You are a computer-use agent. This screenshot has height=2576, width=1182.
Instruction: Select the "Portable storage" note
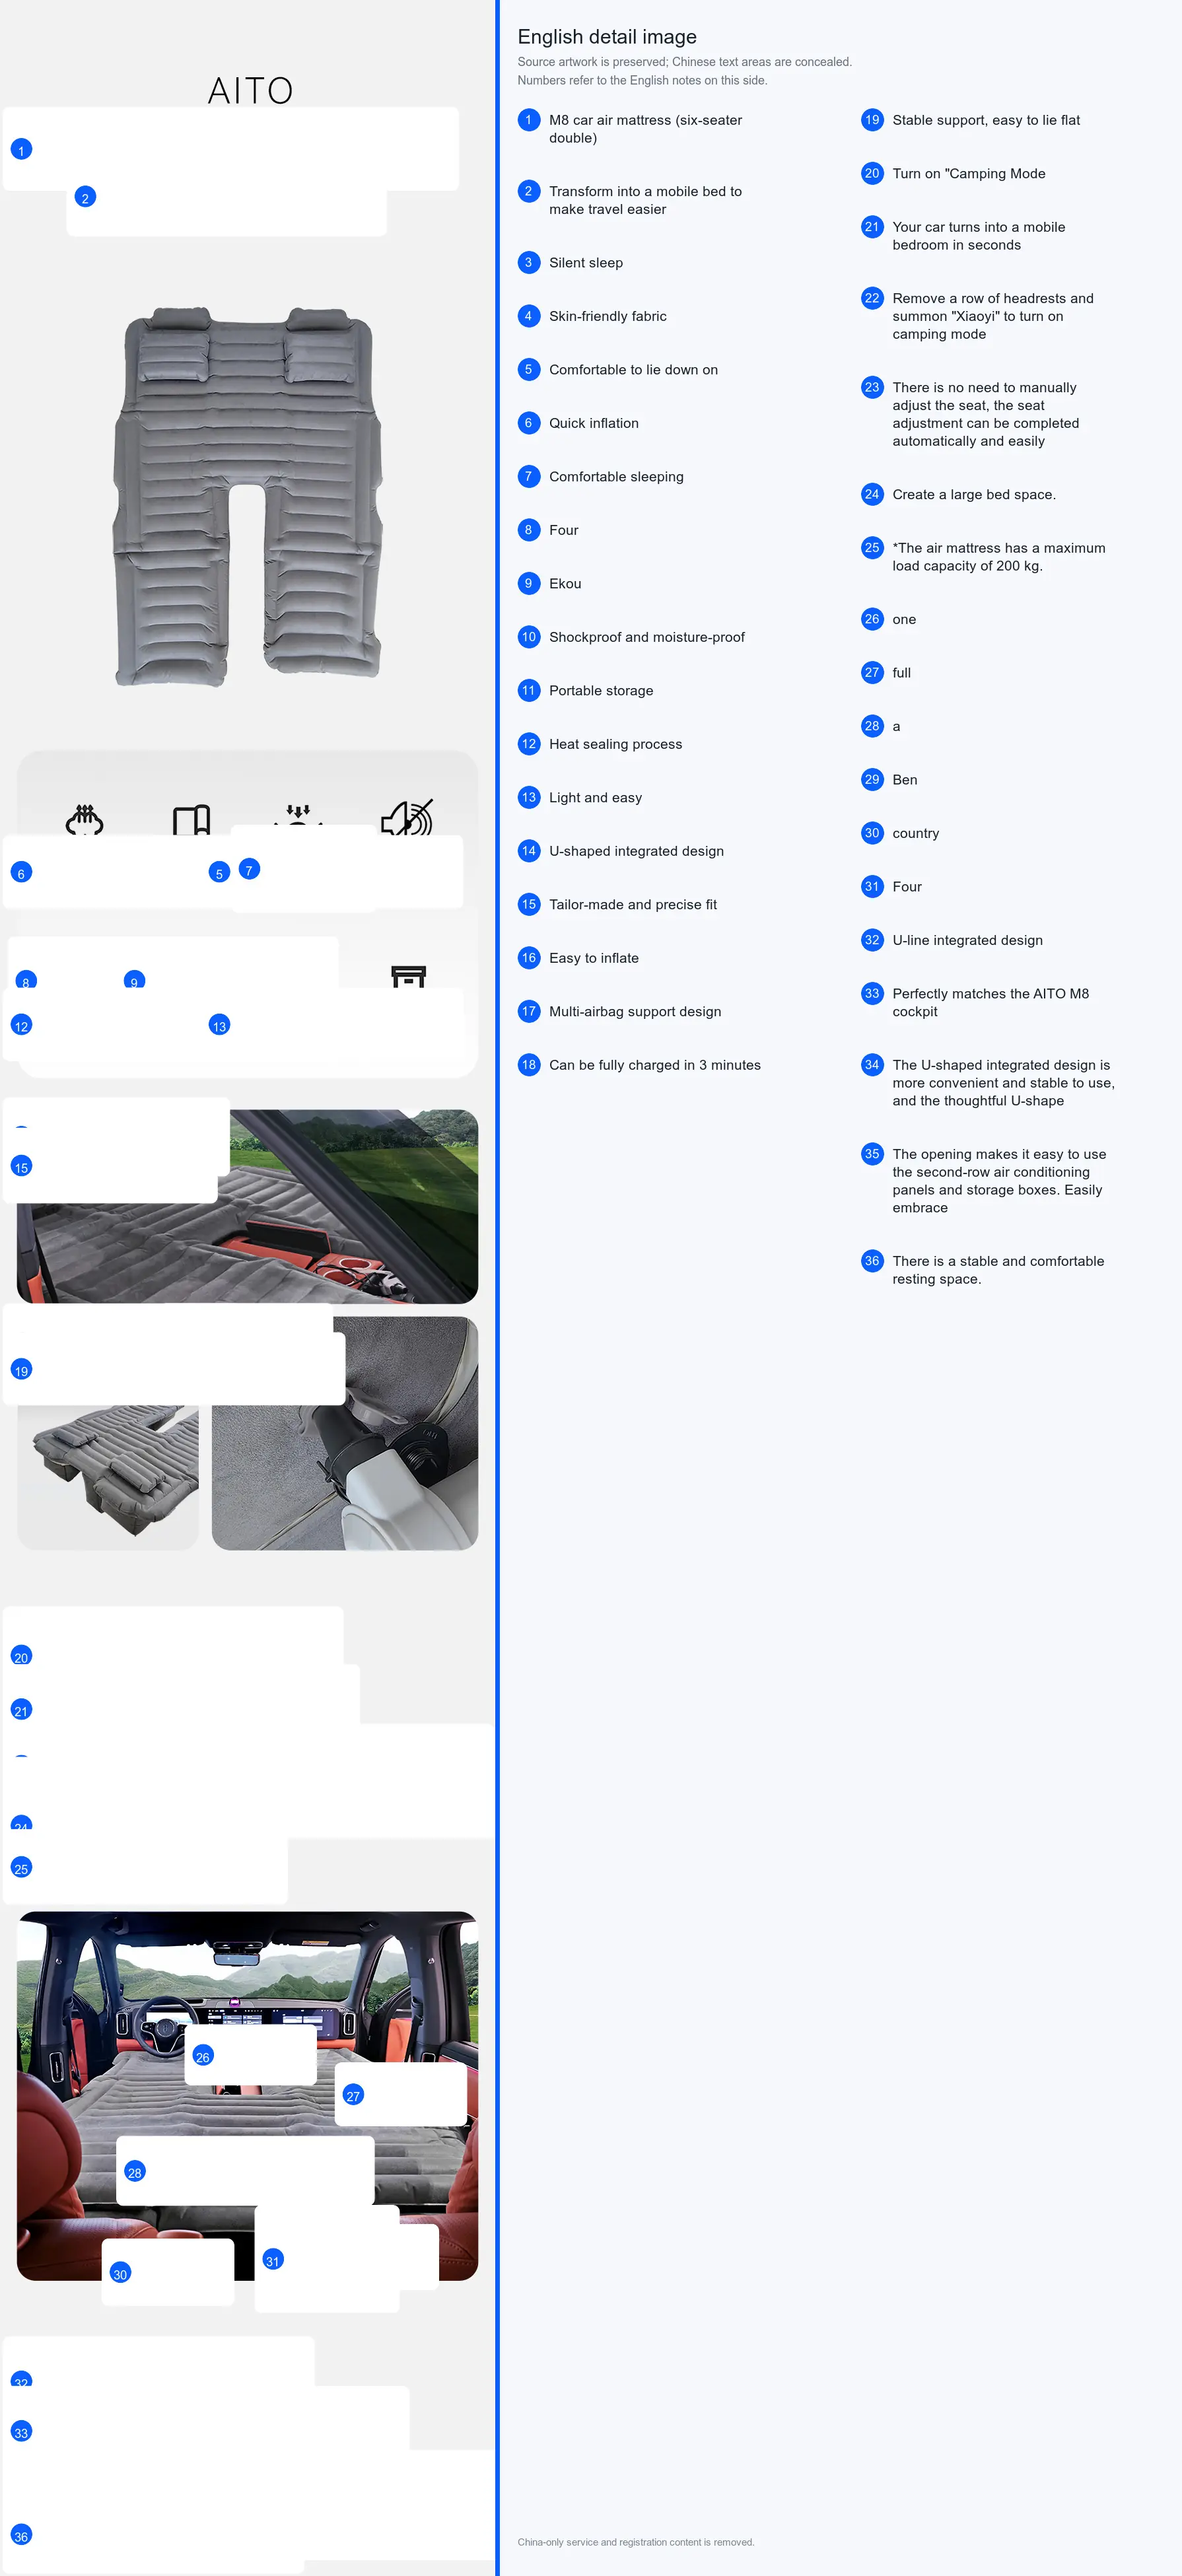coord(601,691)
